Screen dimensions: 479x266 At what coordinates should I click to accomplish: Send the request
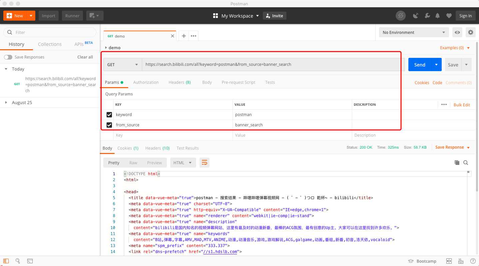(x=420, y=65)
